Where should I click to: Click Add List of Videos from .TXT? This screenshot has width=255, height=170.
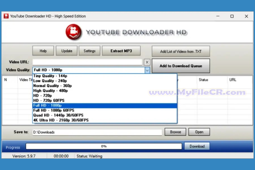pyautogui.click(x=181, y=51)
